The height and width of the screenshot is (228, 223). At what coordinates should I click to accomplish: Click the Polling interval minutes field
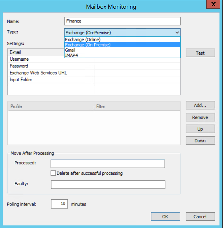pyautogui.click(x=59, y=204)
